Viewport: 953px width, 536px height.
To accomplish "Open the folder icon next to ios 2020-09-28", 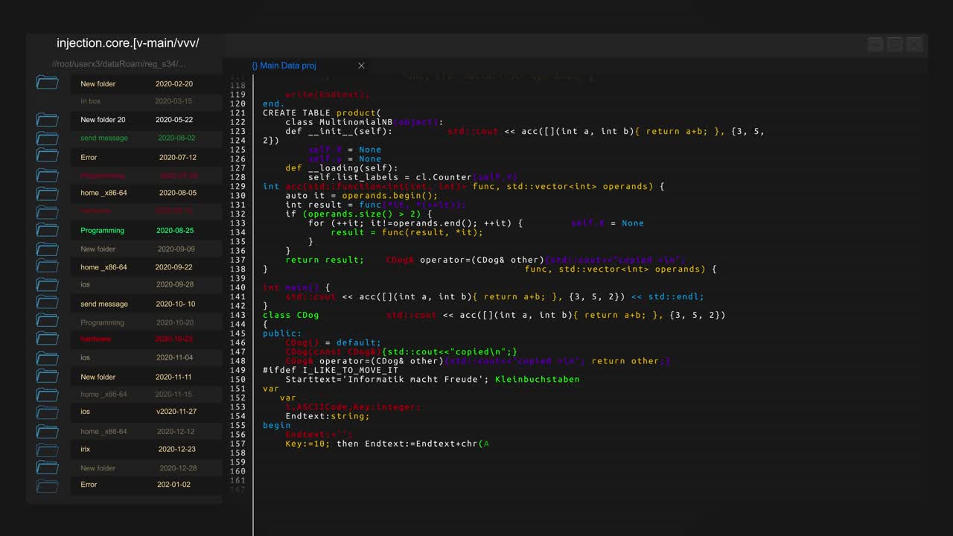I will pos(47,284).
